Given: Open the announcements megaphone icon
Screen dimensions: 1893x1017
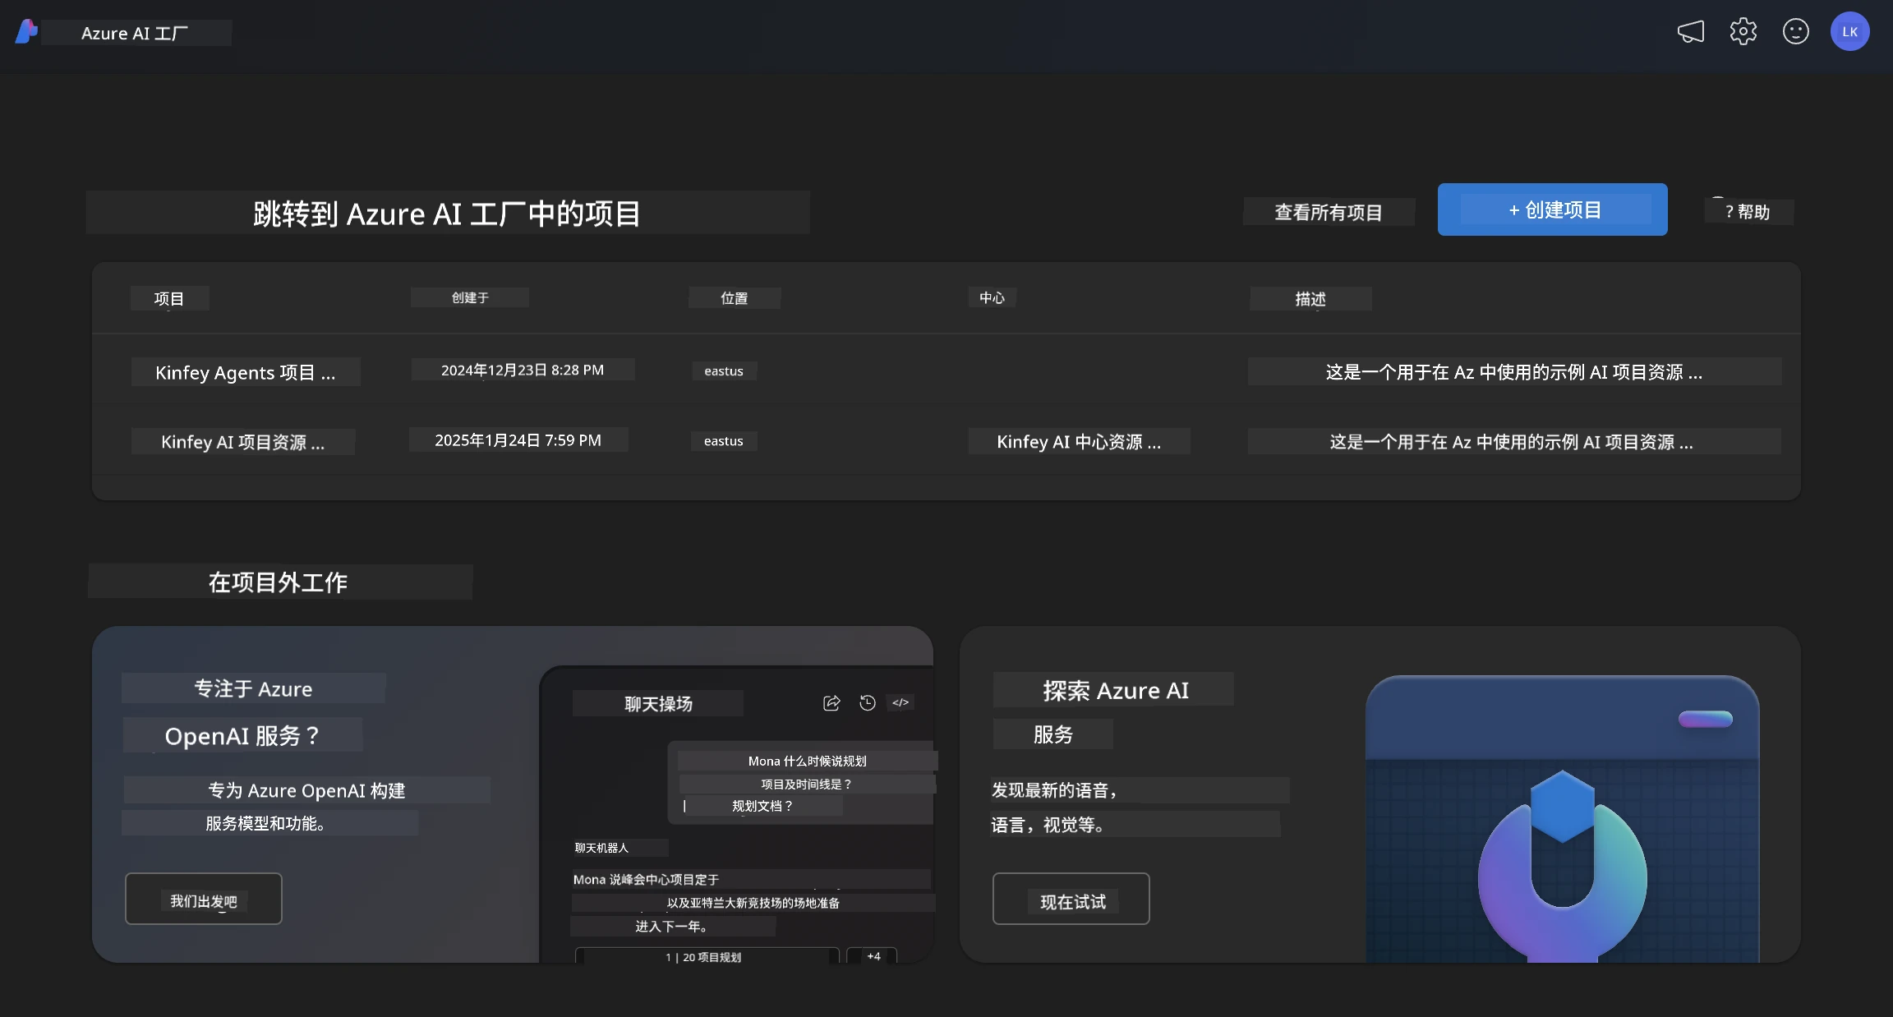Looking at the screenshot, I should (x=1690, y=32).
